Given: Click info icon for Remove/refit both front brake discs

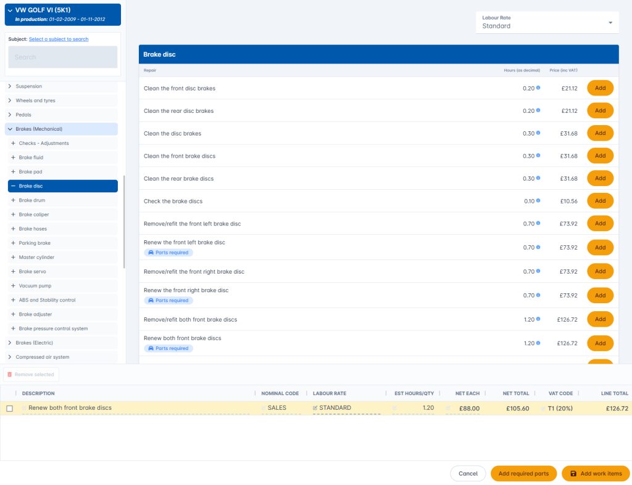Looking at the screenshot, I should (538, 319).
